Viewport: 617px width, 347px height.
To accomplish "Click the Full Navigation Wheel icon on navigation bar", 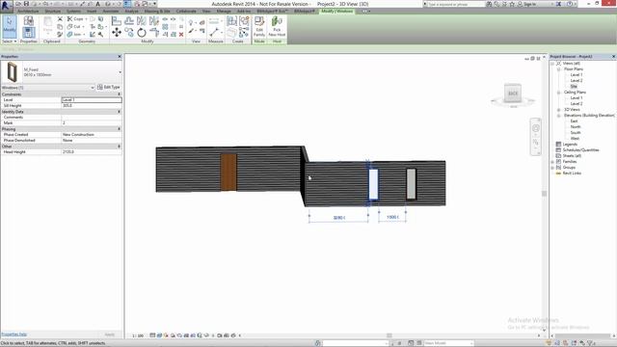I will pyautogui.click(x=536, y=128).
